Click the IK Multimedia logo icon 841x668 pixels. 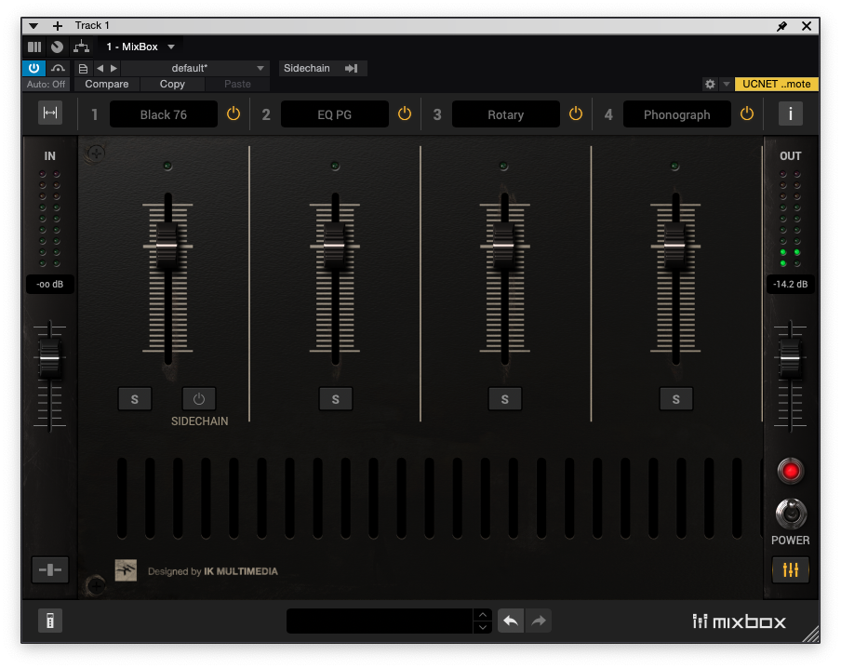click(126, 570)
